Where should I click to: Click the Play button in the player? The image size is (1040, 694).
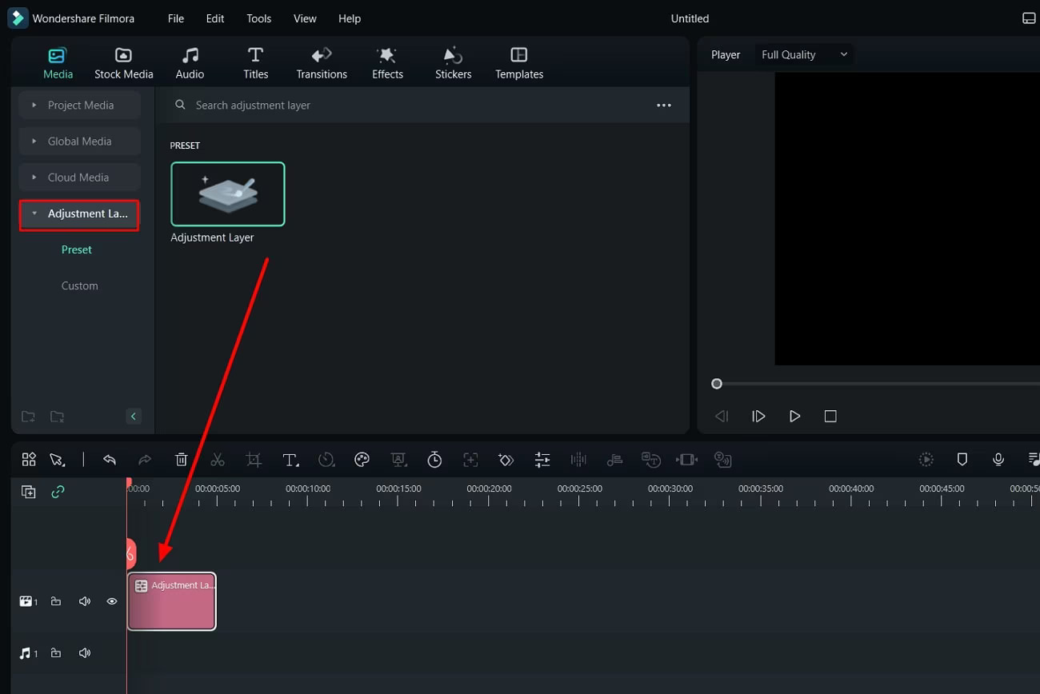point(794,416)
